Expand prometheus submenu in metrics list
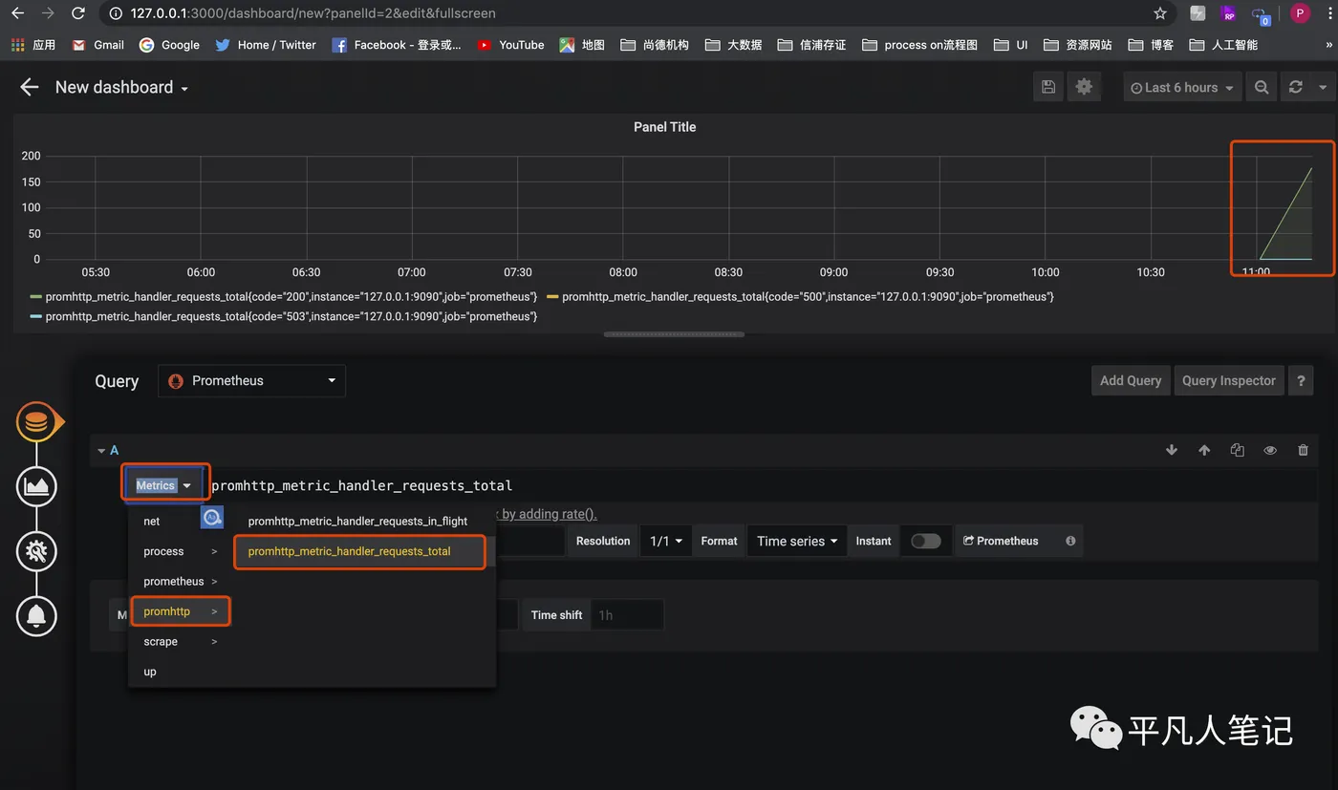 click(x=181, y=581)
